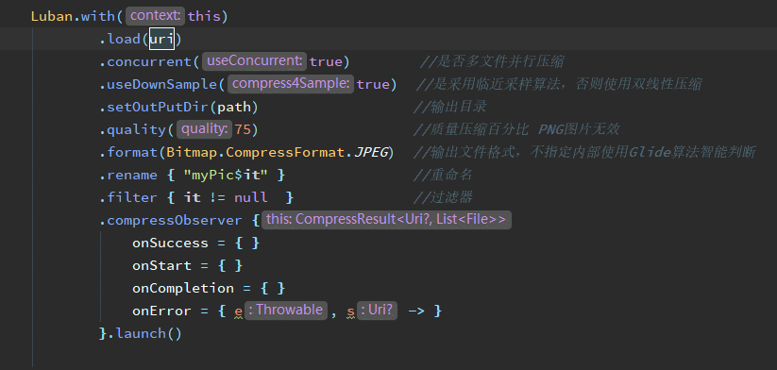This screenshot has width=777, height=370.
Task: Click the Luban class name
Action: tap(52, 16)
